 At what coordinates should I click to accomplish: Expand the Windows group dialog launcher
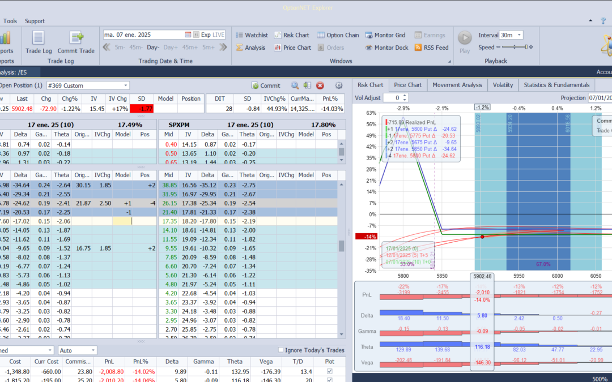coord(449,61)
